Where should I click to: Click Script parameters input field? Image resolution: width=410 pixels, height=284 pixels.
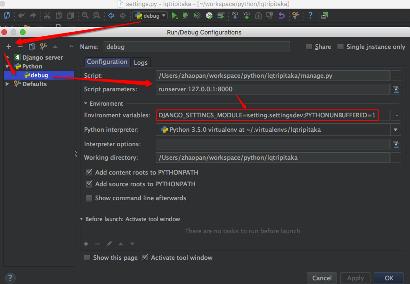pos(273,89)
